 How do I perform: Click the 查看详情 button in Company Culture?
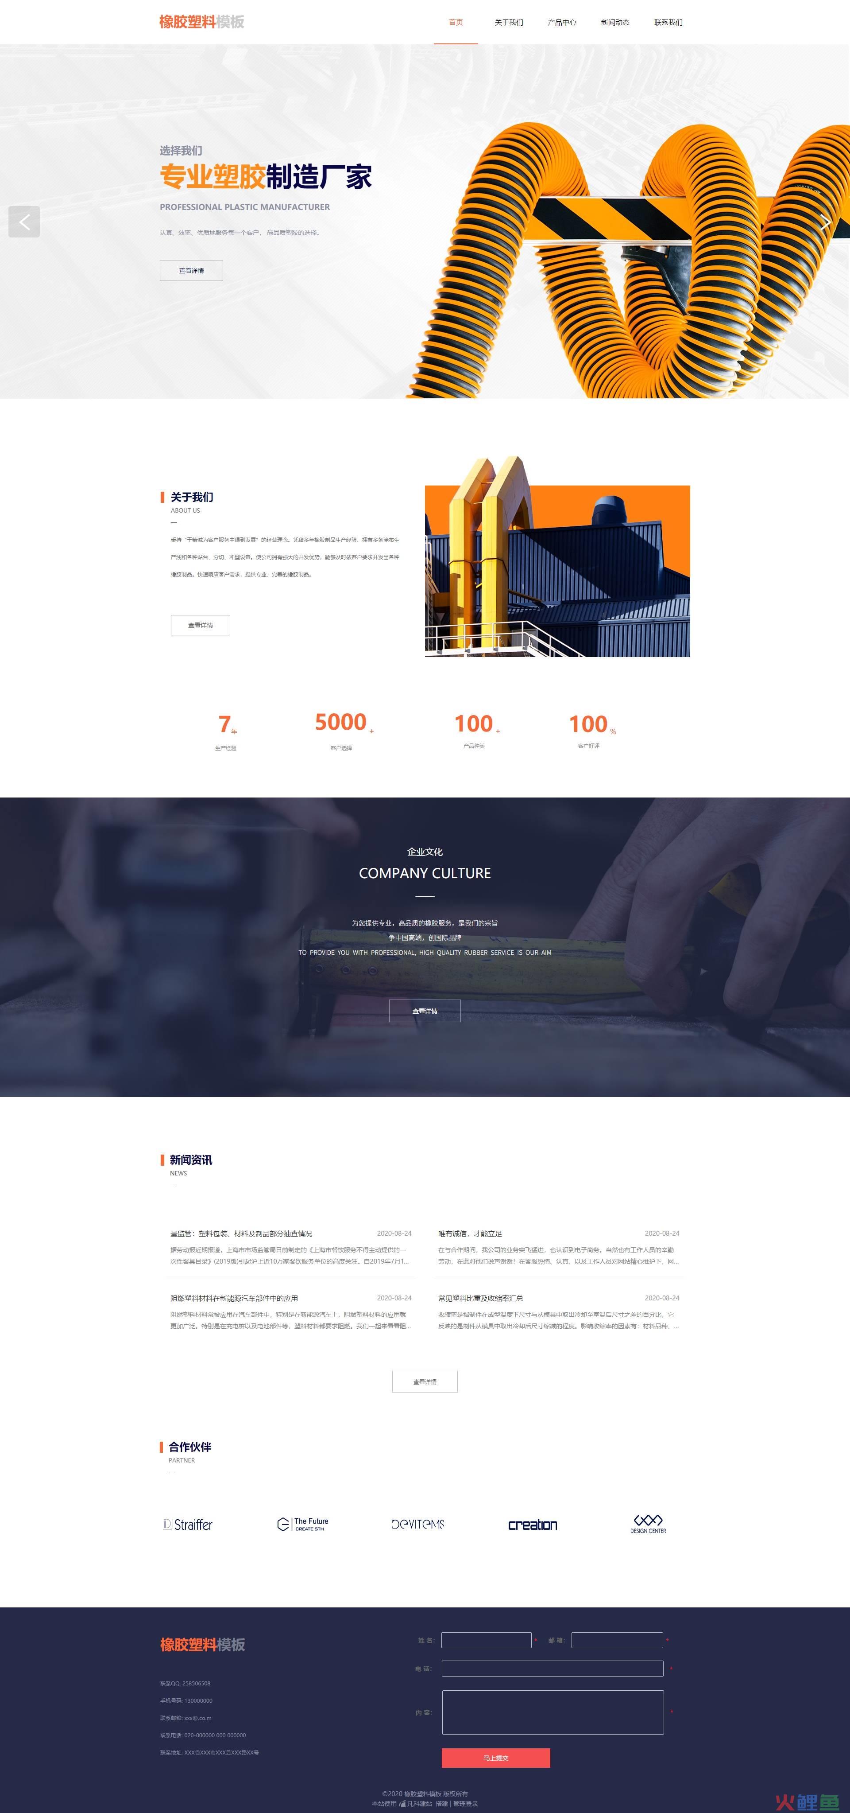(x=425, y=1013)
